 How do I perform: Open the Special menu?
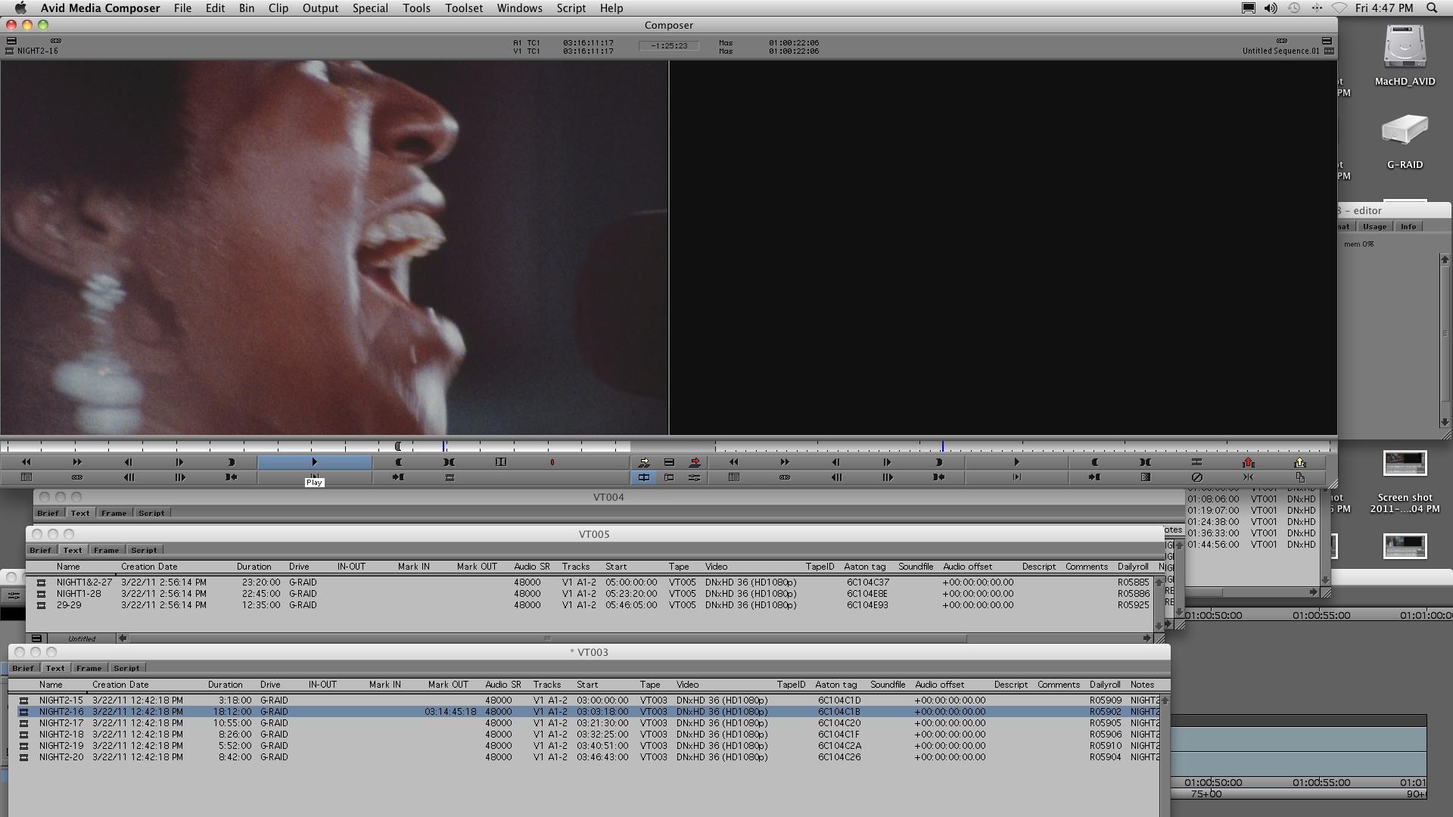(369, 8)
